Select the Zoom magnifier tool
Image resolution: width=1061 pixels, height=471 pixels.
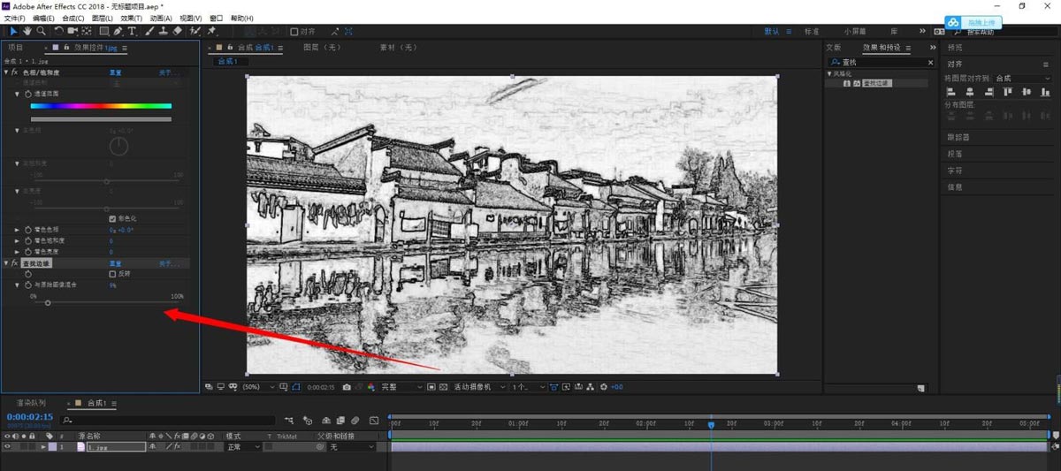[x=41, y=31]
